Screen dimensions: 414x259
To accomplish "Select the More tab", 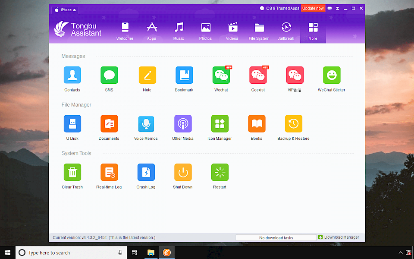I will pos(313,31).
